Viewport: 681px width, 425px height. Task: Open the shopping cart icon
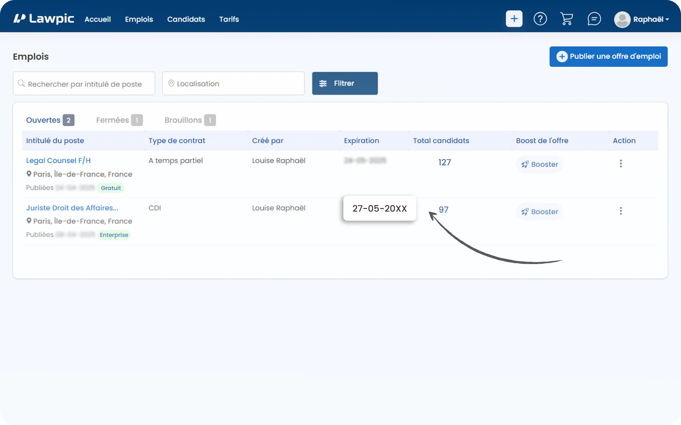pyautogui.click(x=567, y=19)
